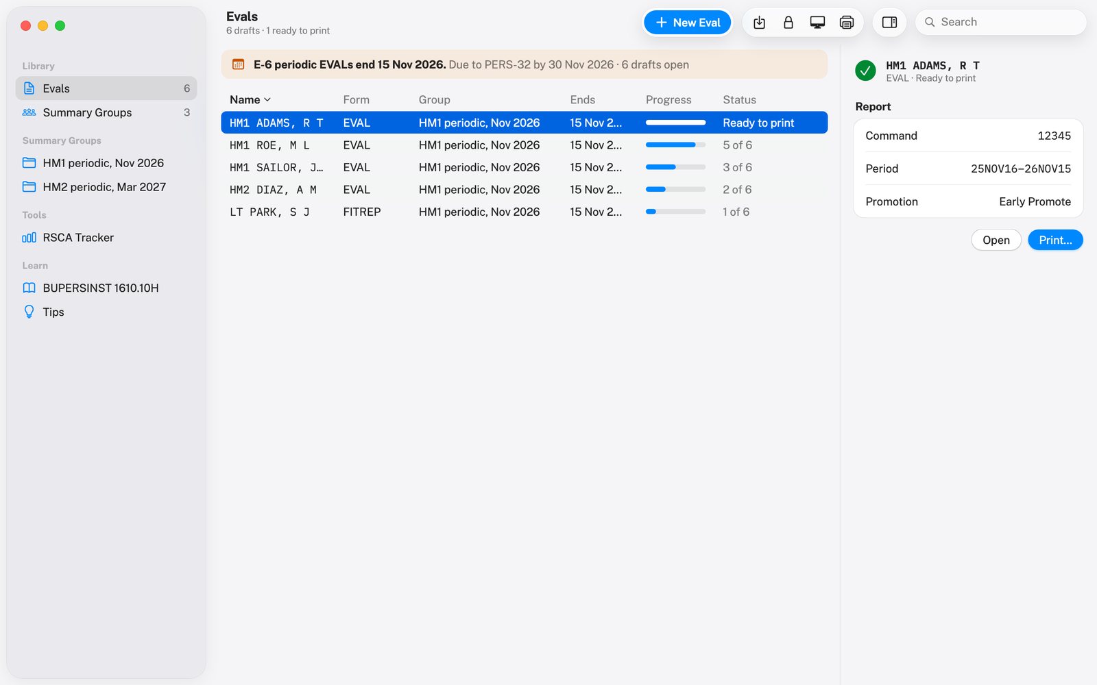The image size is (1097, 685).
Task: Click the Command value 12345
Action: click(x=1054, y=136)
